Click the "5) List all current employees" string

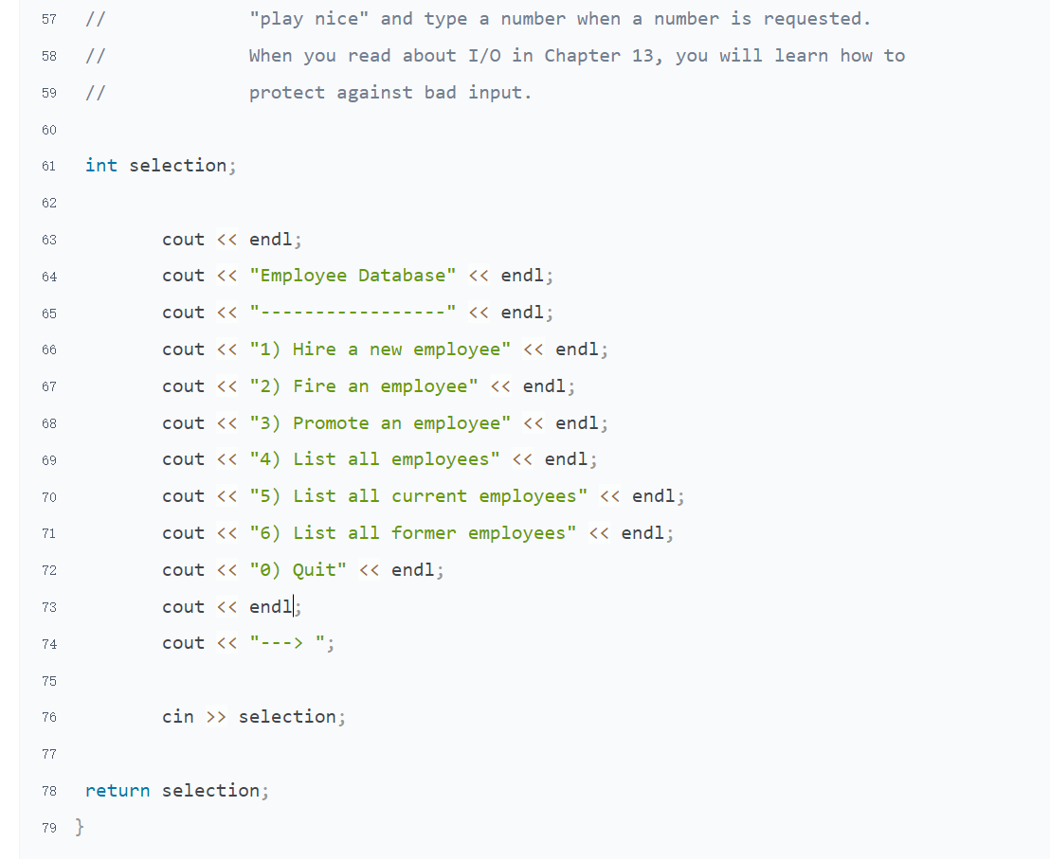[x=418, y=496]
